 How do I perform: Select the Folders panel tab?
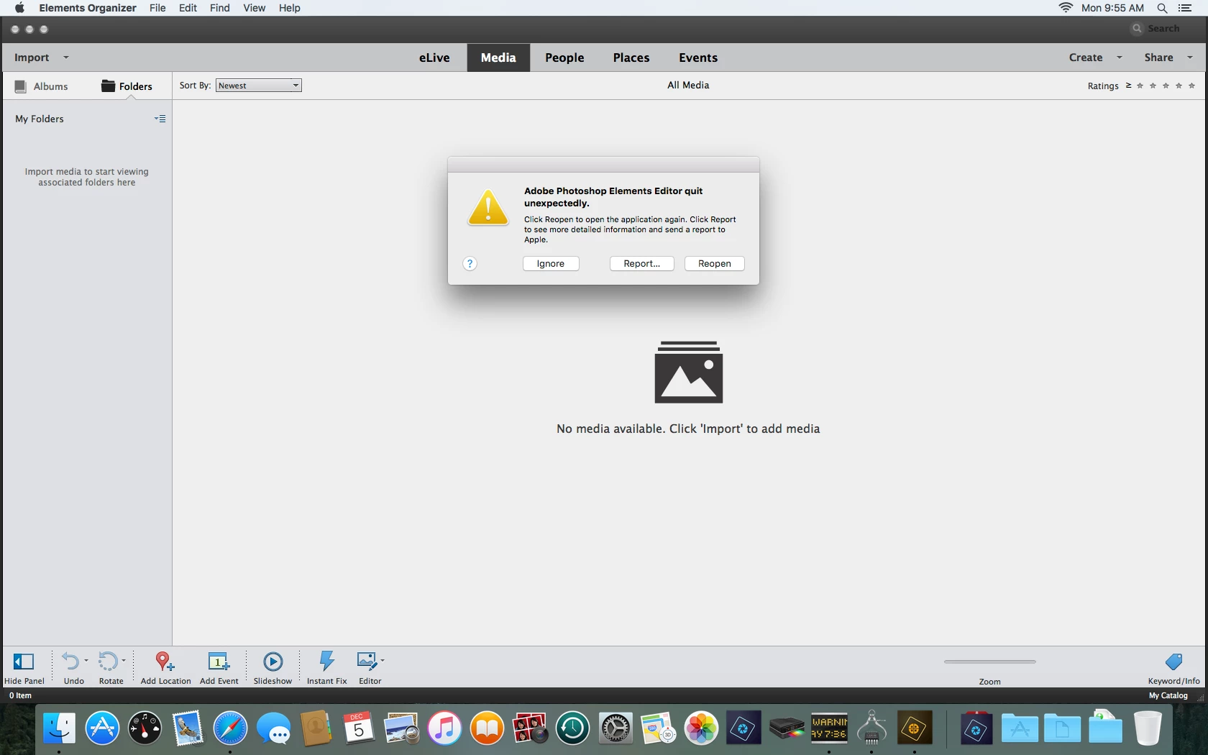coord(127,86)
